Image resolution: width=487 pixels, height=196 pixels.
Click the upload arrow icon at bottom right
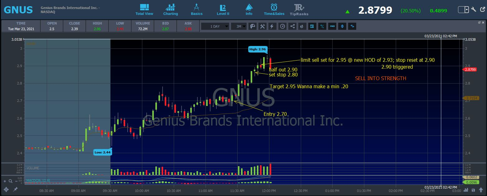point(481,190)
